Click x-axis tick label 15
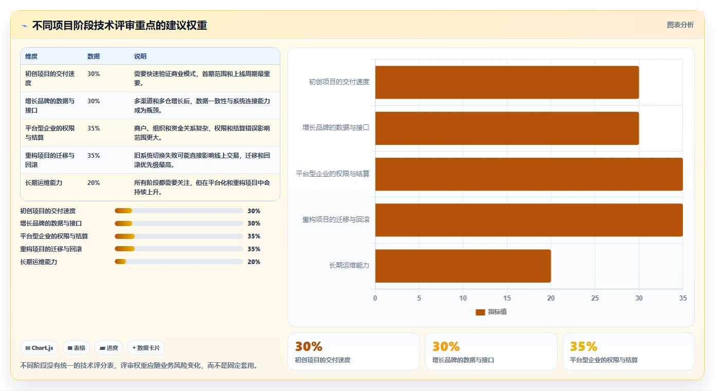715x391 pixels. pos(507,299)
